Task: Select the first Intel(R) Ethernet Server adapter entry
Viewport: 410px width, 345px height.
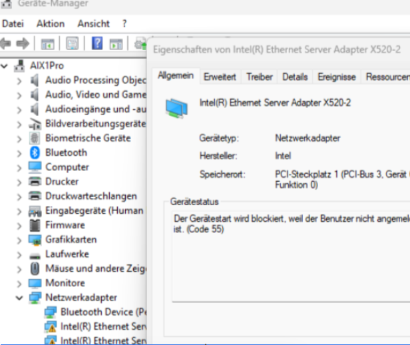Action: [x=104, y=326]
